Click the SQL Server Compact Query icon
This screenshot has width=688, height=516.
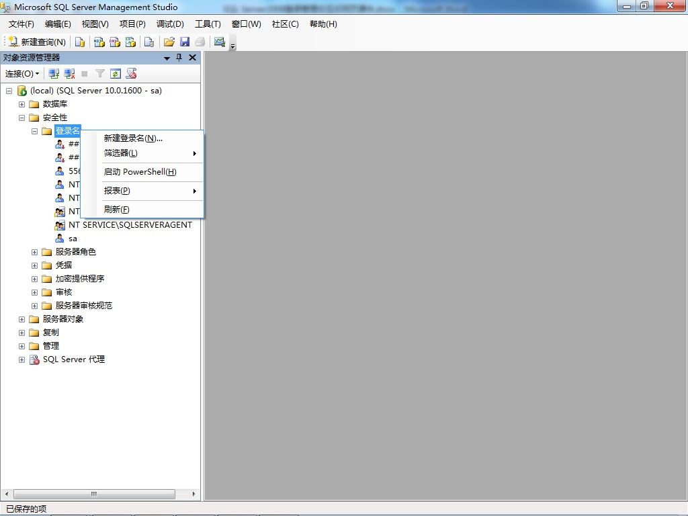click(x=149, y=42)
